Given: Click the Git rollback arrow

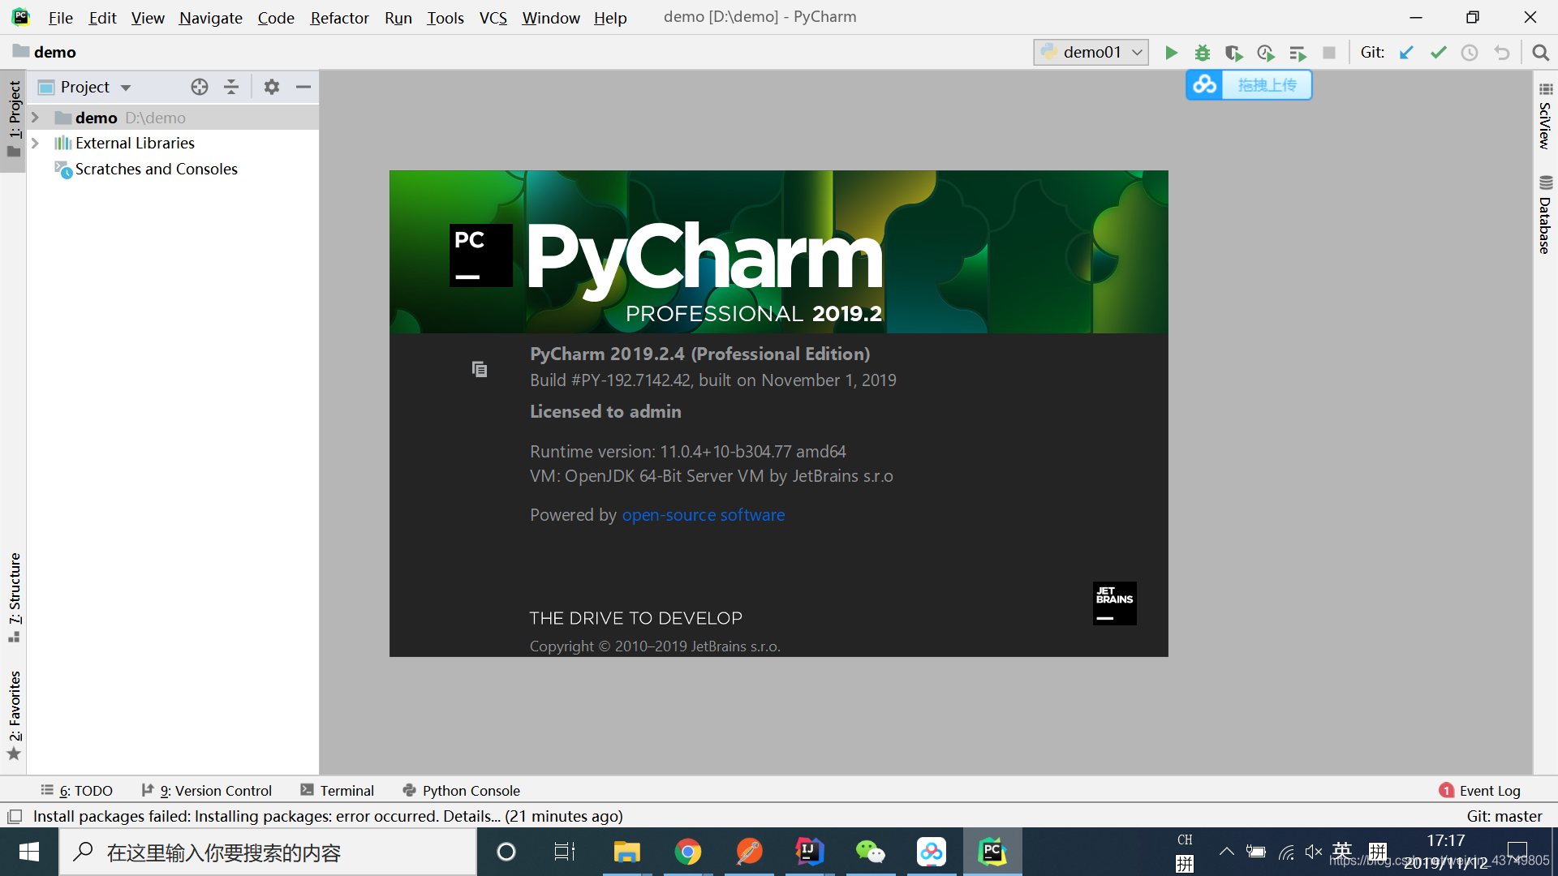Looking at the screenshot, I should pos(1502,53).
